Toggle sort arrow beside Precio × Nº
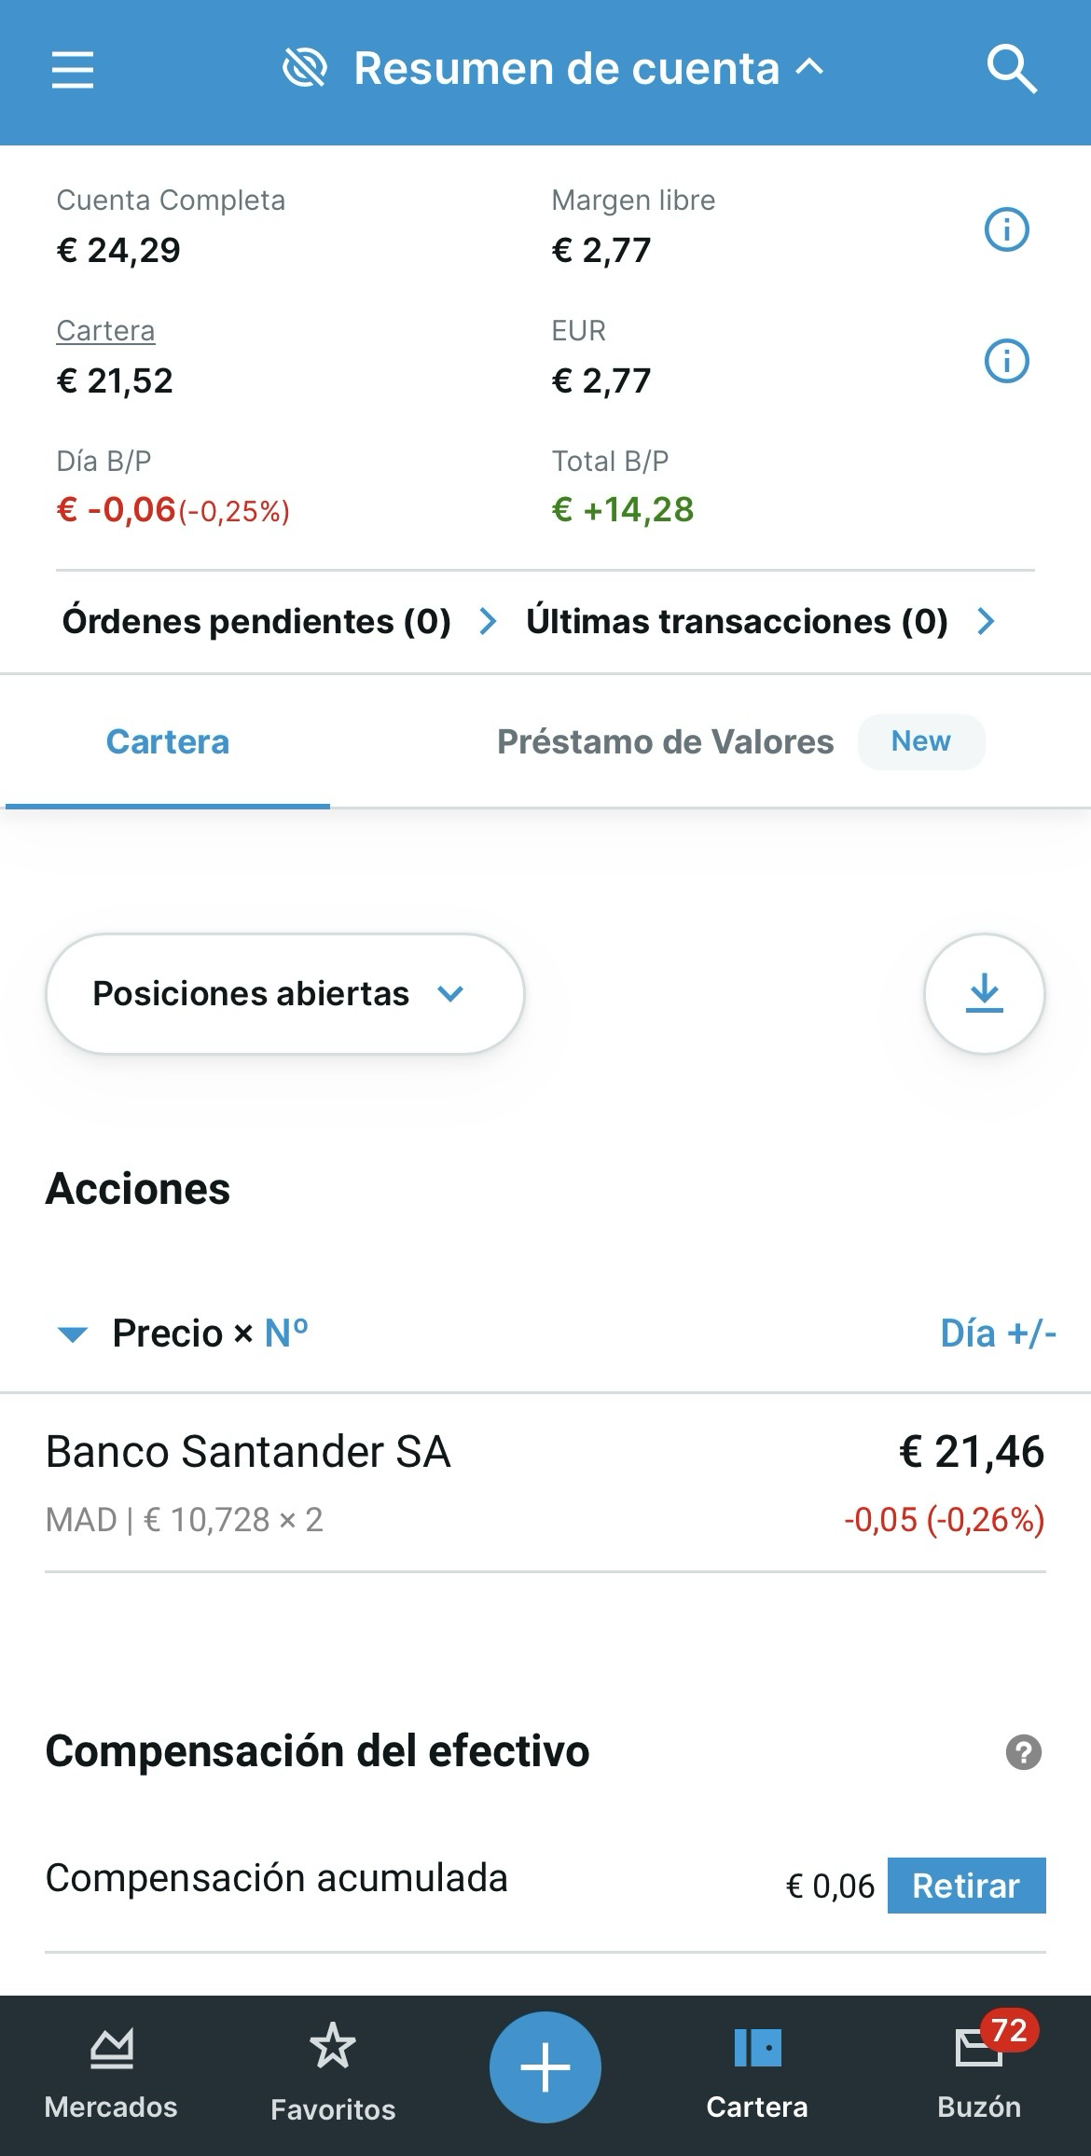The height and width of the screenshot is (2156, 1091). (x=73, y=1334)
